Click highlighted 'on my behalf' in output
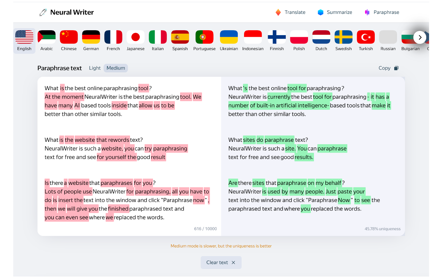This screenshot has height=278, width=445. click(324, 183)
